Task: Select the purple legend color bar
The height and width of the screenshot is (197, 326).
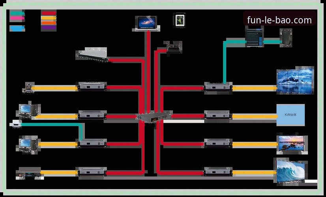Action: click(x=49, y=28)
